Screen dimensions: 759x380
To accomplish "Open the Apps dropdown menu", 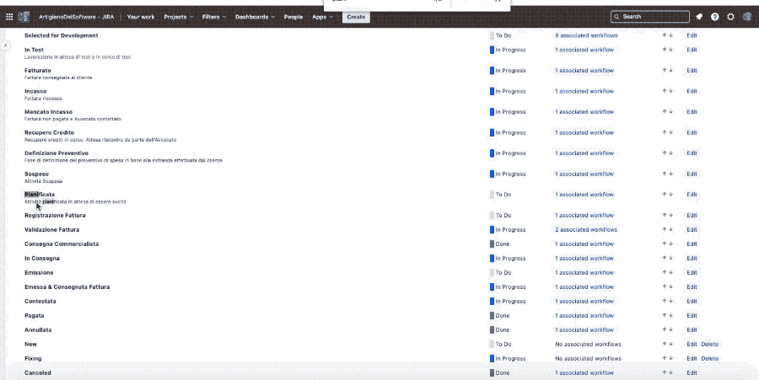I will coord(323,17).
